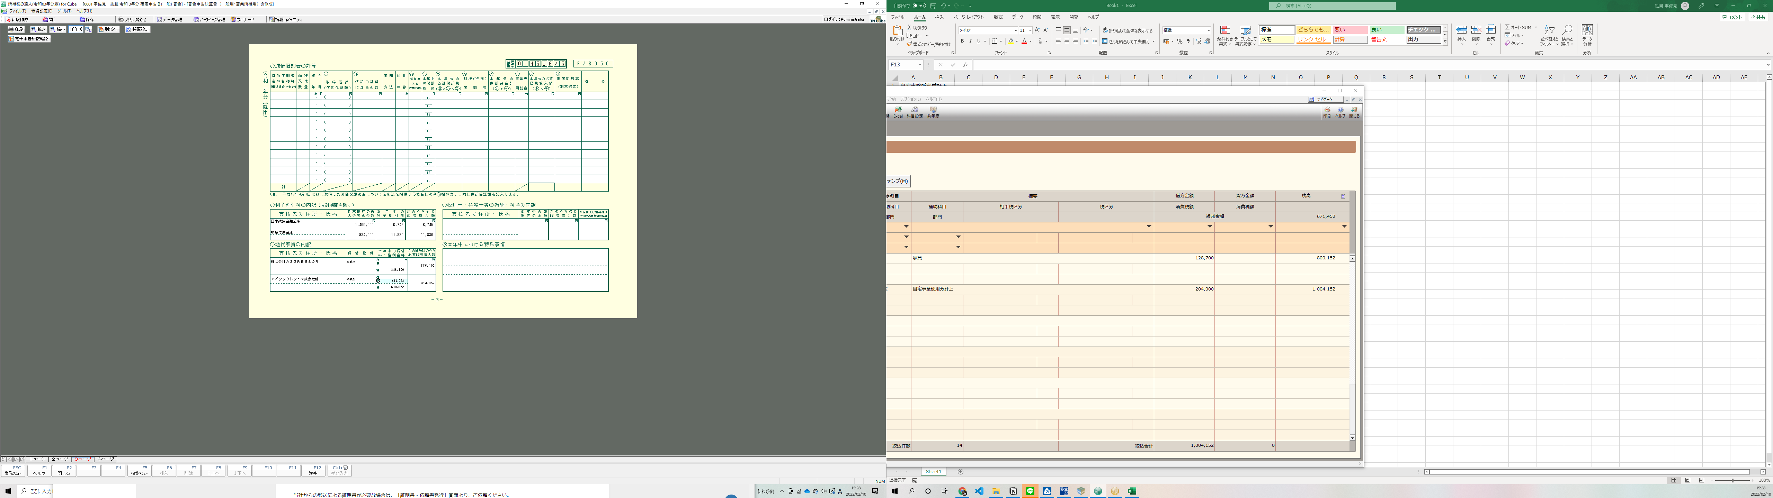Click Excel quick-access save icon
The image size is (1773, 498).
[933, 6]
